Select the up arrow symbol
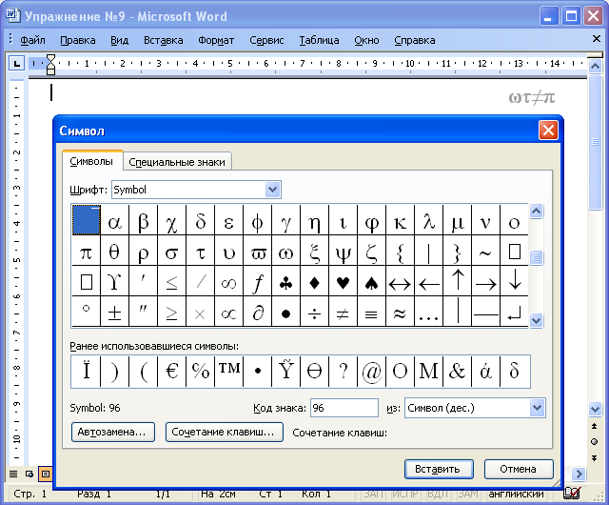Screen dimensions: 609x505 tap(458, 281)
